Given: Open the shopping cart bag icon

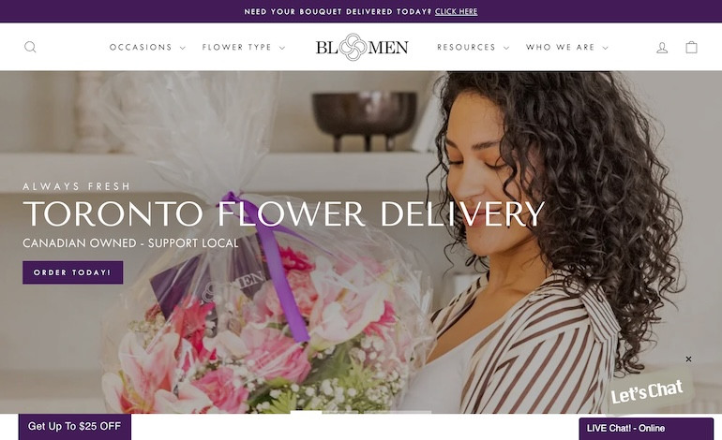Looking at the screenshot, I should coord(691,47).
